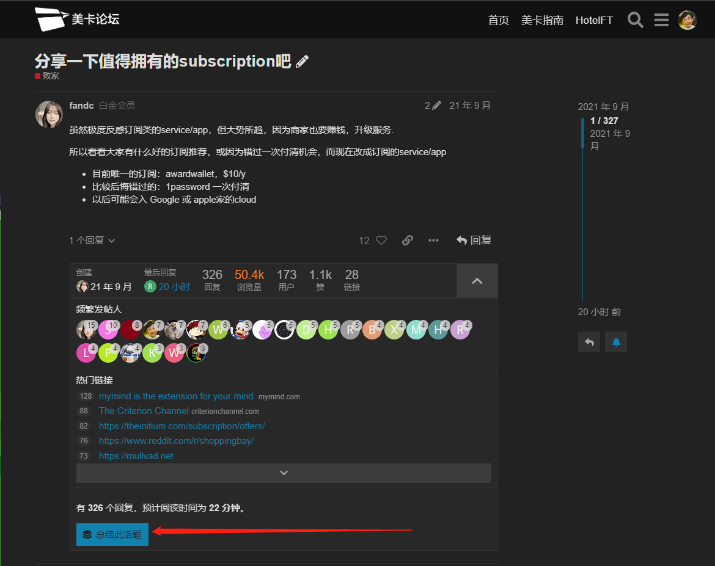Click the pencil icon beside topic title
715x566 pixels.
pos(302,62)
